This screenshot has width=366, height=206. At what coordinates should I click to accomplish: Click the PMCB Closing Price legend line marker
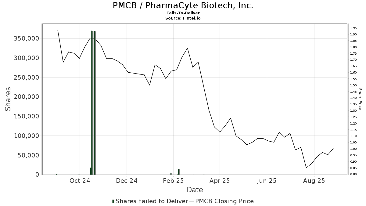point(192,201)
